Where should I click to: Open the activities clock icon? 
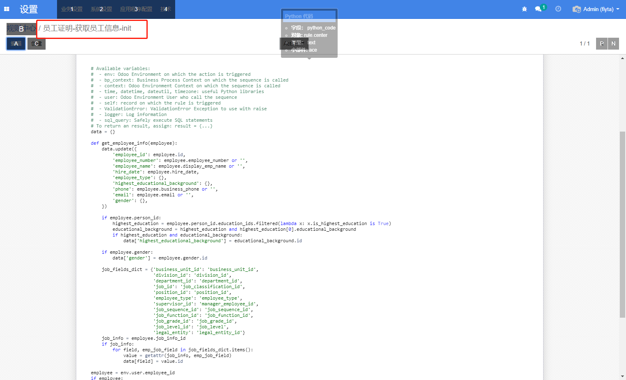[x=558, y=9]
